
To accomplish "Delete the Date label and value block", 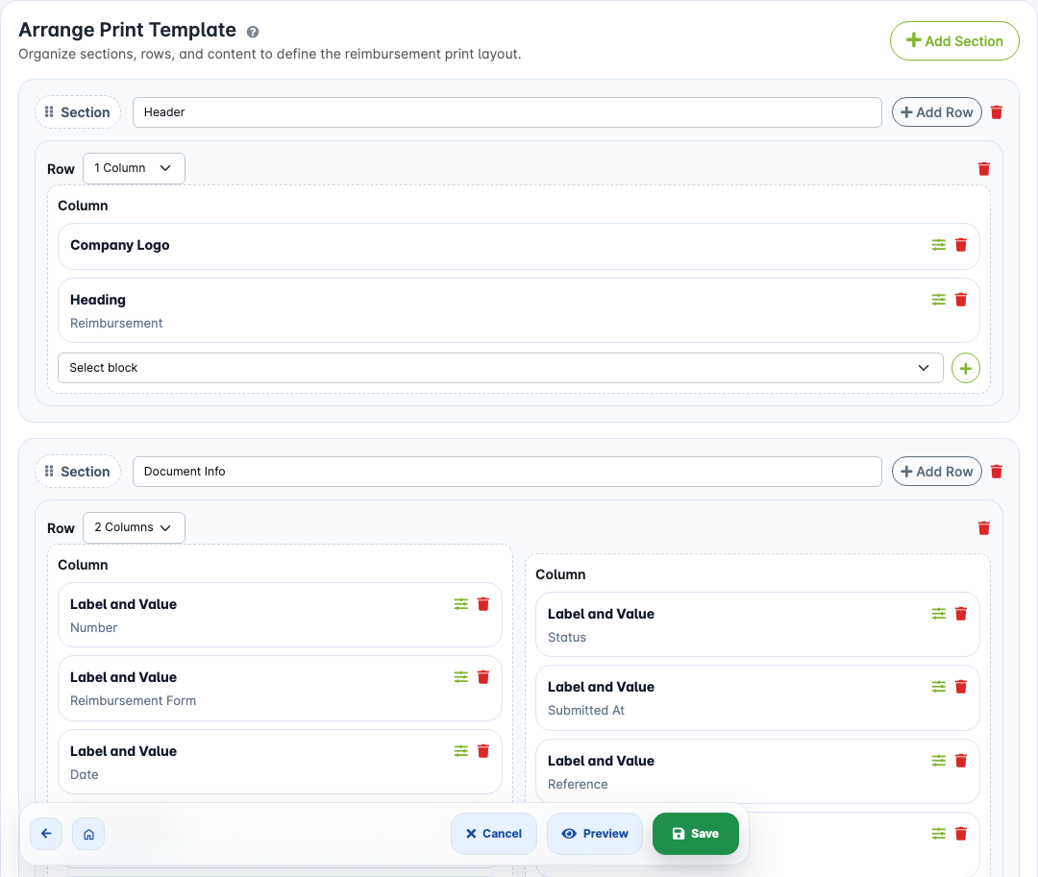I will coord(483,750).
